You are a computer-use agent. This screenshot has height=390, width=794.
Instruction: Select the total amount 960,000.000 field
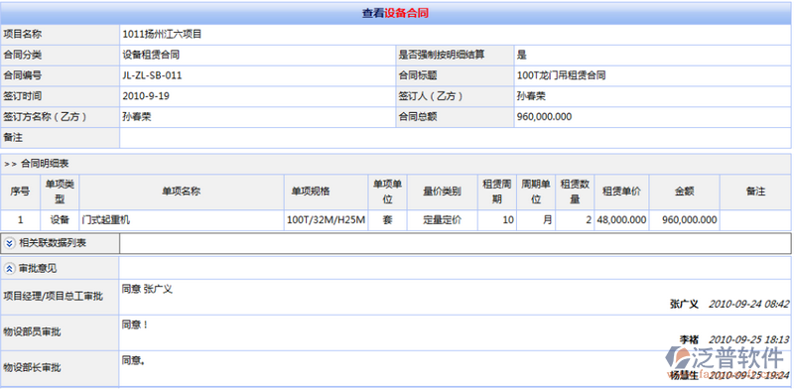653,117
